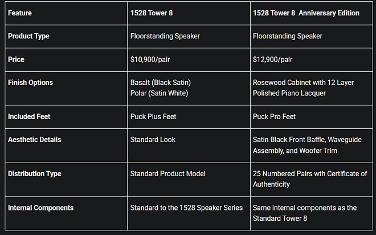Click the $12,900/pair price cell
The width and height of the screenshot is (376, 235).
pos(272,59)
